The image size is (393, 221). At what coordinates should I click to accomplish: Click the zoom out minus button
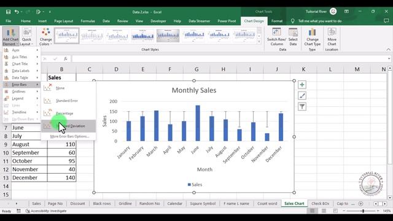pos(344,211)
